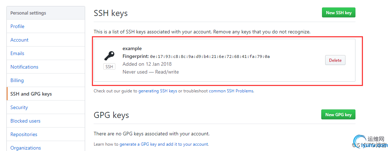Follow the generating SSH keys link
The image size is (390, 151).
(x=157, y=91)
